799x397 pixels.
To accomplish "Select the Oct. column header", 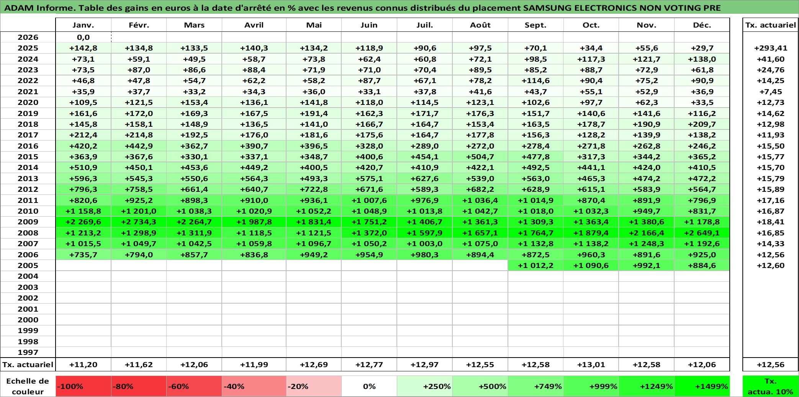I will pyautogui.click(x=591, y=25).
